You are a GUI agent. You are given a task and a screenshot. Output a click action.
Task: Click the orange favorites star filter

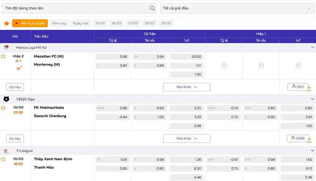pyautogui.click(x=7, y=23)
